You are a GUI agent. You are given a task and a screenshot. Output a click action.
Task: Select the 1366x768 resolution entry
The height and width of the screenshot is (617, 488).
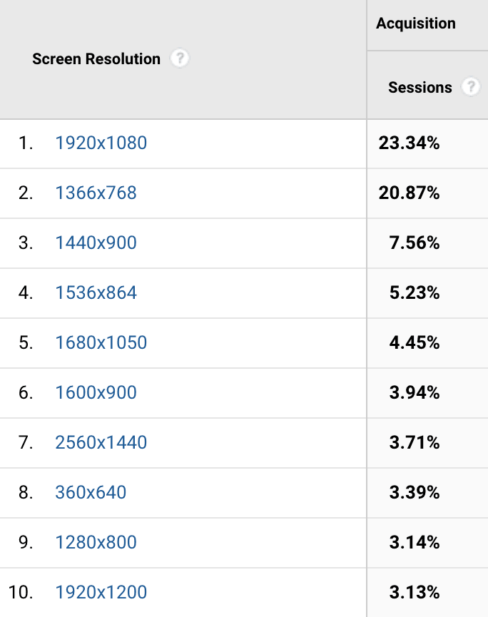(x=96, y=193)
